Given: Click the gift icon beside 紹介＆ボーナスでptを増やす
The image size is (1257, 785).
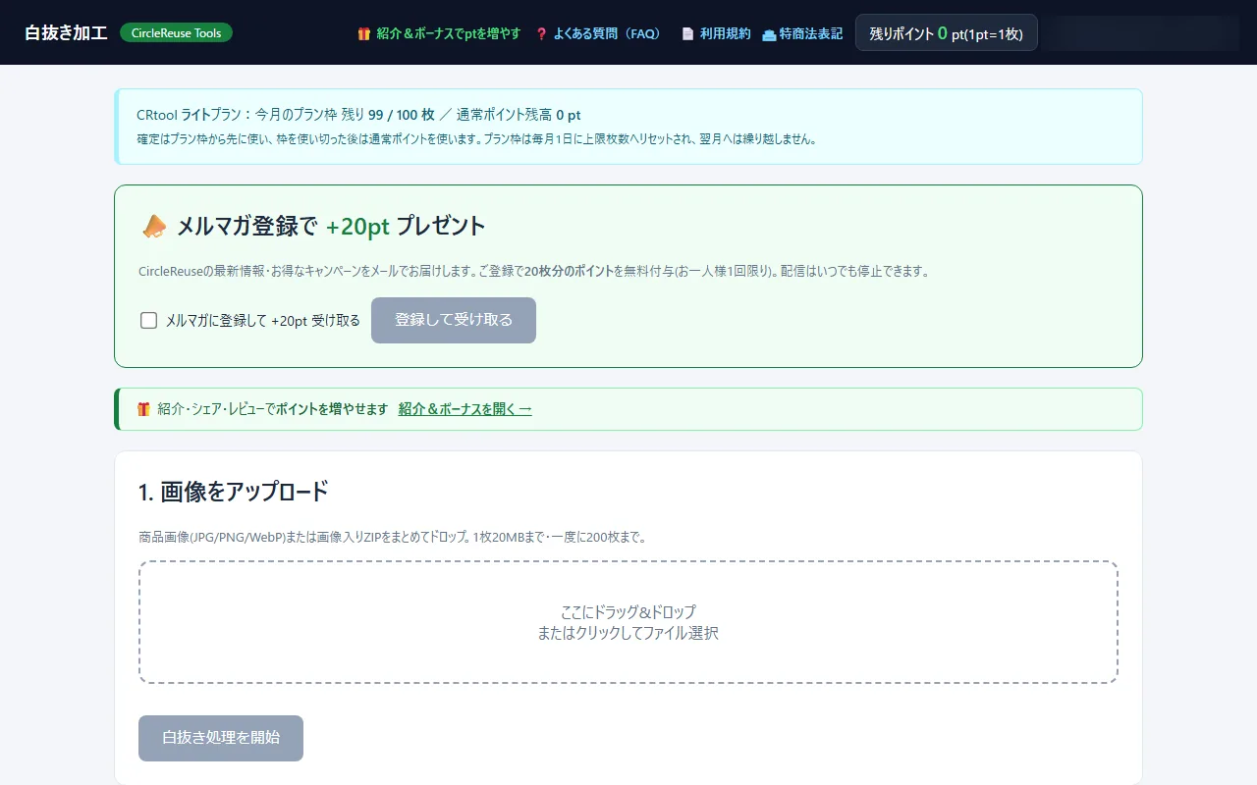Looking at the screenshot, I should pyautogui.click(x=363, y=33).
